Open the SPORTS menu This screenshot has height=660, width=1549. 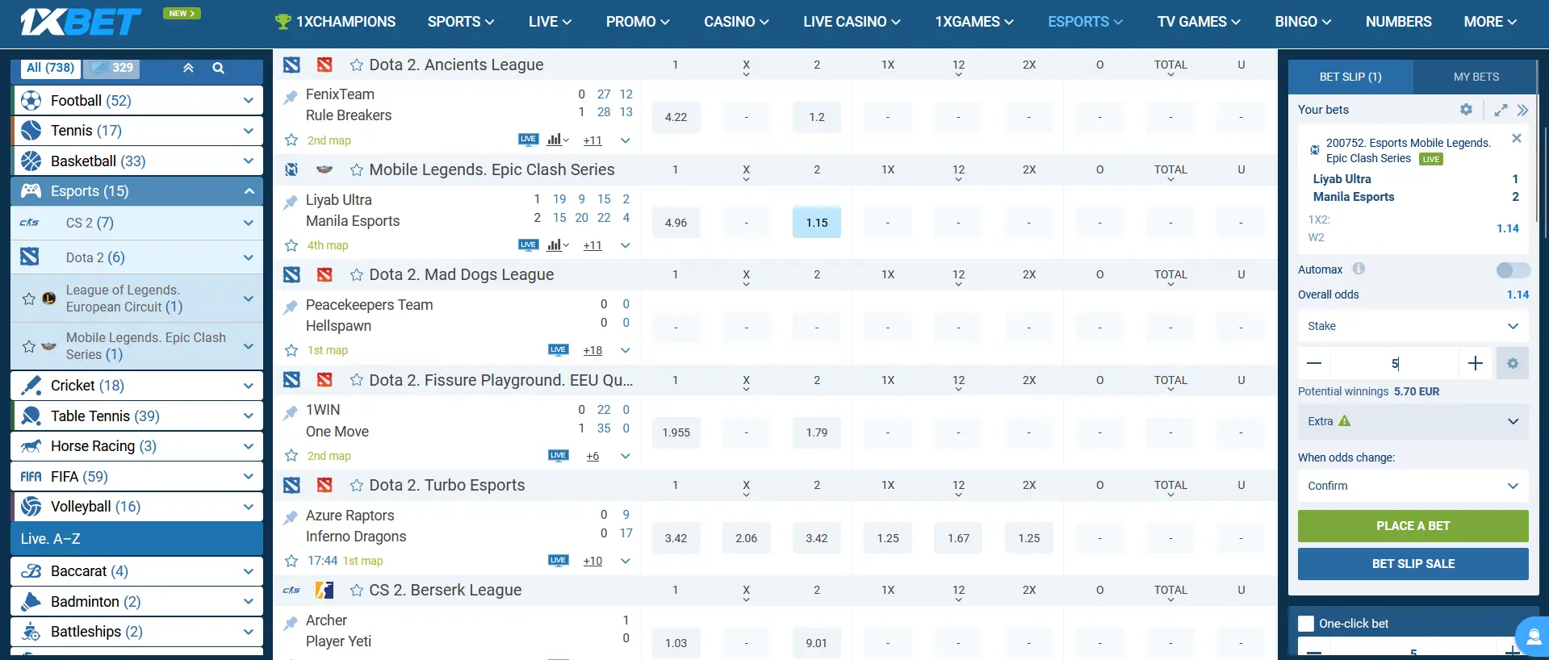point(461,22)
